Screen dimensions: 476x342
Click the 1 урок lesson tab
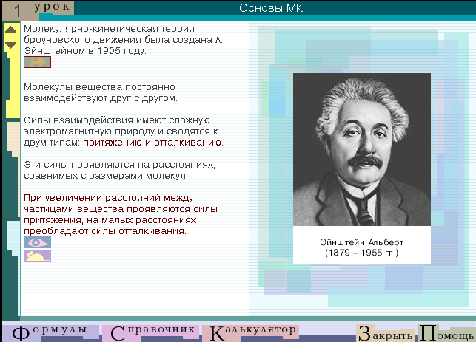[x=38, y=10]
